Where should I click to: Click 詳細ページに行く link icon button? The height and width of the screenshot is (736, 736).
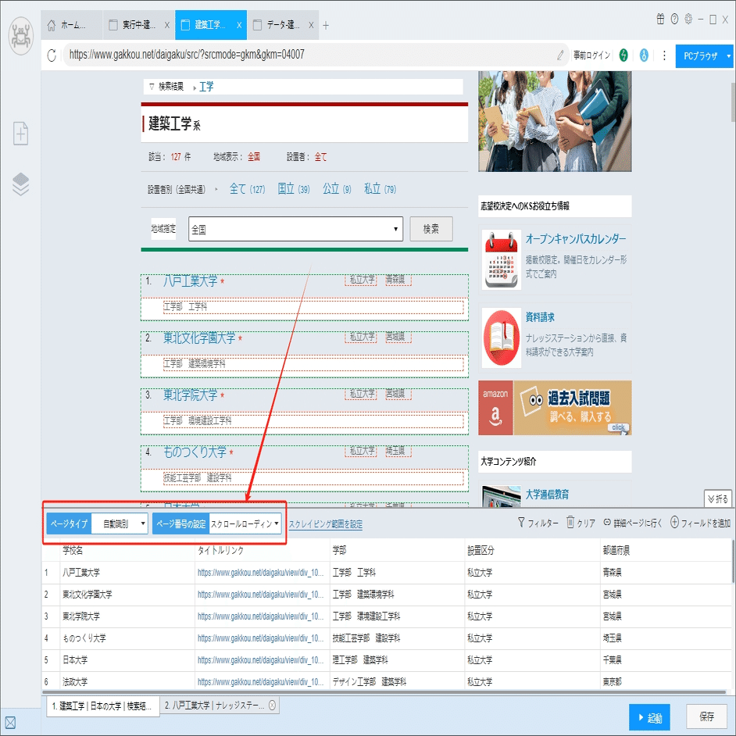click(632, 523)
